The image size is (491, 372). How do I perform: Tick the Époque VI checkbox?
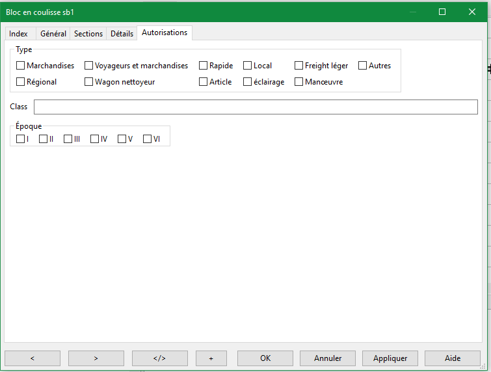[148, 139]
